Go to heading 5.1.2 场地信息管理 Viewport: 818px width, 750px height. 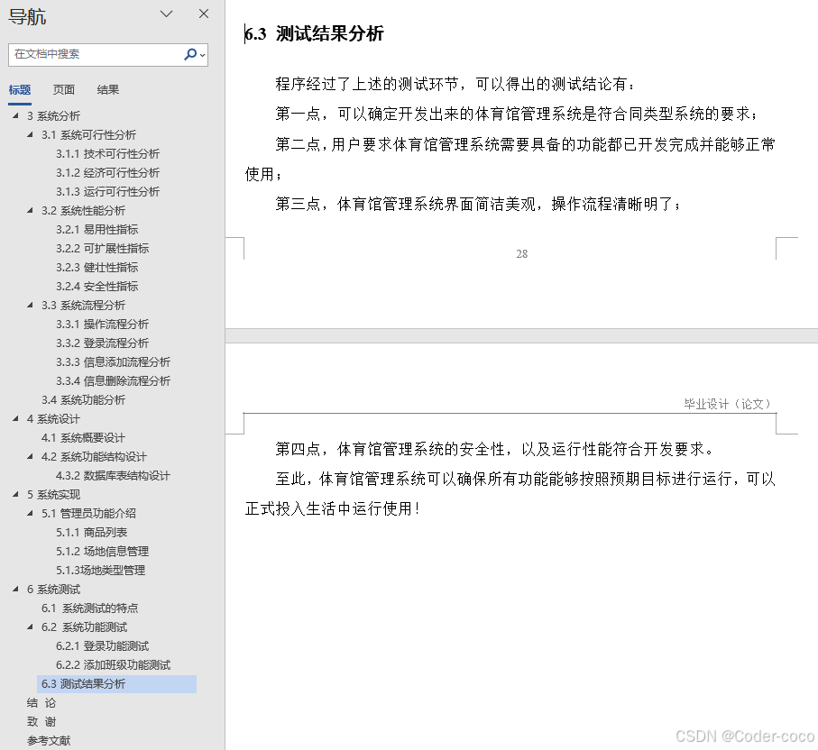click(103, 552)
